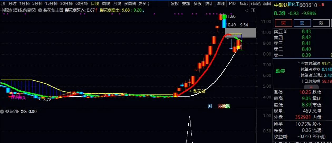Open the 梨花剑F sub-indicator dropdown

[2, 112]
